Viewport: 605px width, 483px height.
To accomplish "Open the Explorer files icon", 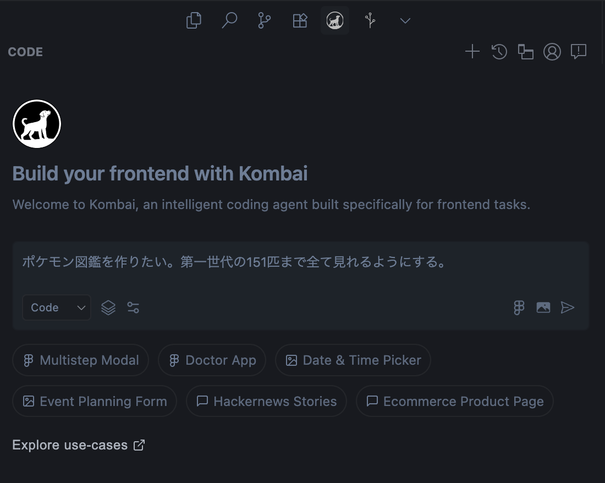I will click(x=194, y=21).
